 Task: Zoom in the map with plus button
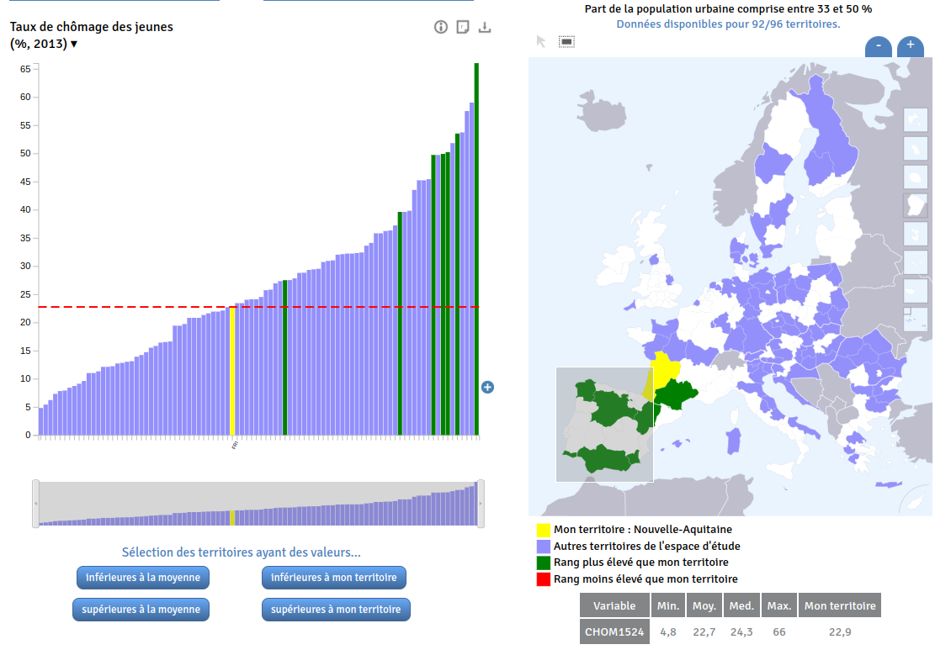click(910, 46)
